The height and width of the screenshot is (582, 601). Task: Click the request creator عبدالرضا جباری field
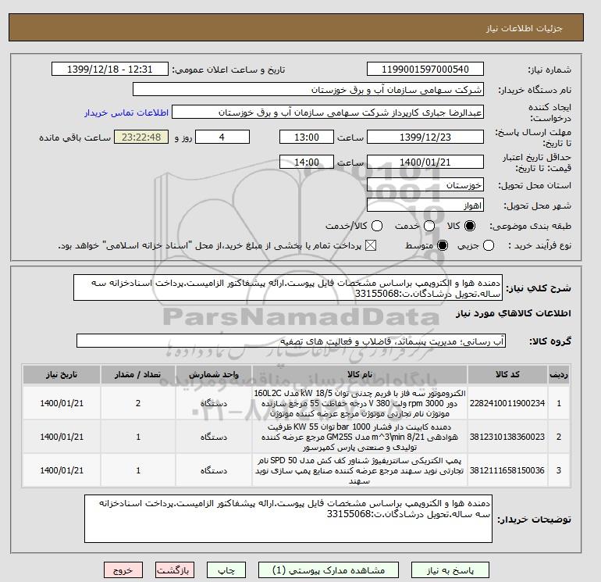(328, 112)
